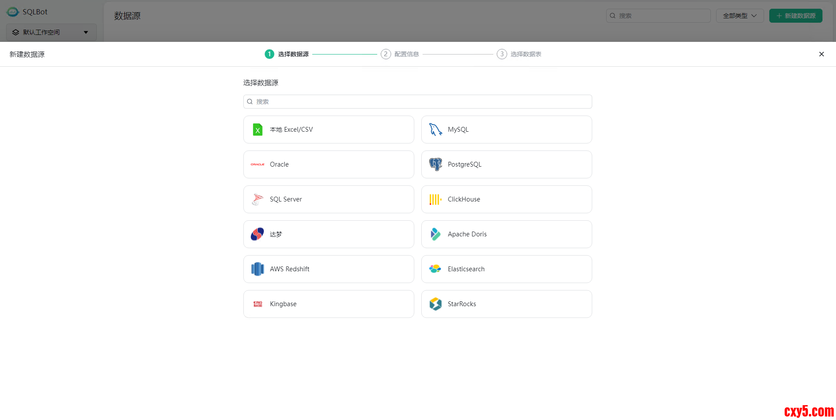Jump to step 3 选择数据表

[519, 54]
